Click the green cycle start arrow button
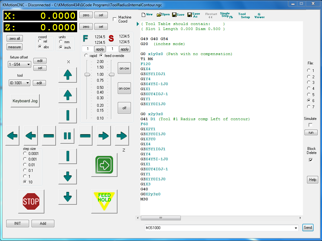The image size is (322, 241). coord(104,165)
